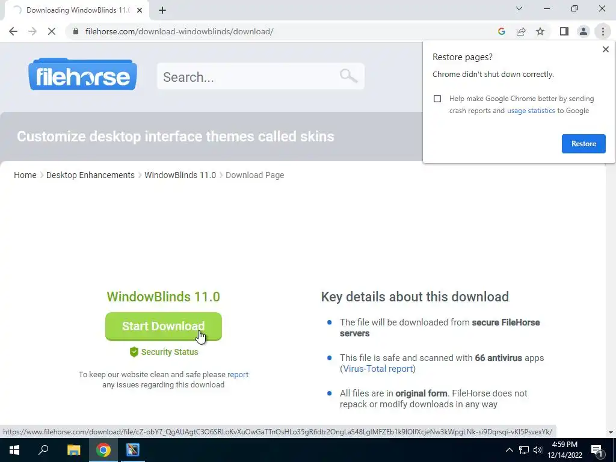Open the side panel icon
This screenshot has height=462, width=616.
pyautogui.click(x=564, y=31)
